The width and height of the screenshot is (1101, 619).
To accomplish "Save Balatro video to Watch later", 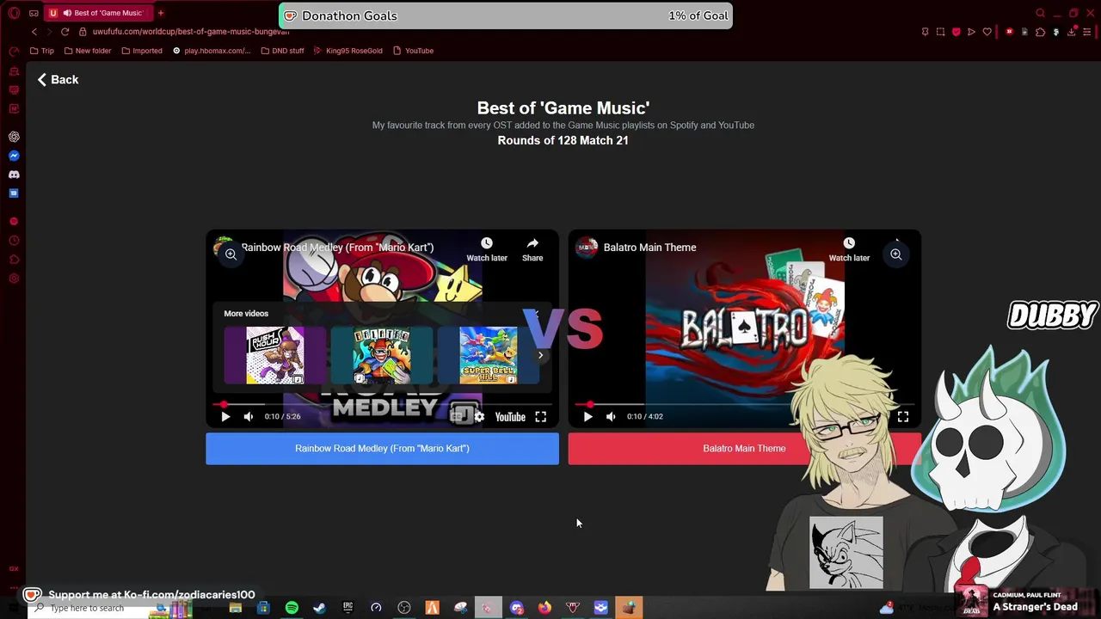I will (849, 249).
